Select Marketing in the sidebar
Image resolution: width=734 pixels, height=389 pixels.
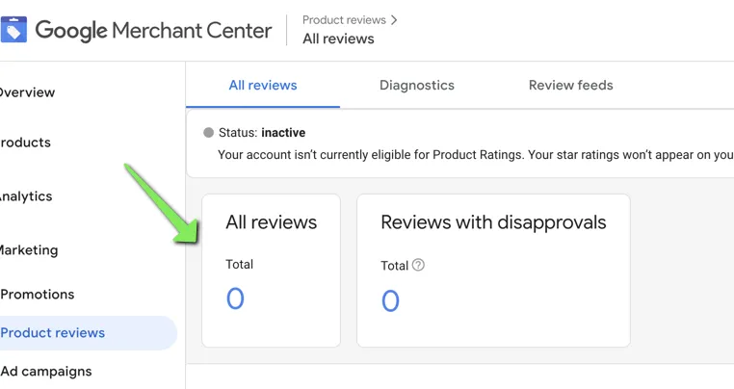[29, 250]
